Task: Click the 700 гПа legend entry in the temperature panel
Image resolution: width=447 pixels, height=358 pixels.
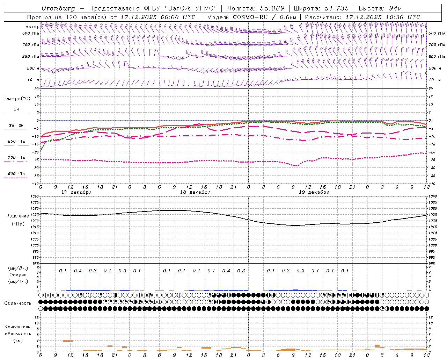Action: [x=16, y=158]
